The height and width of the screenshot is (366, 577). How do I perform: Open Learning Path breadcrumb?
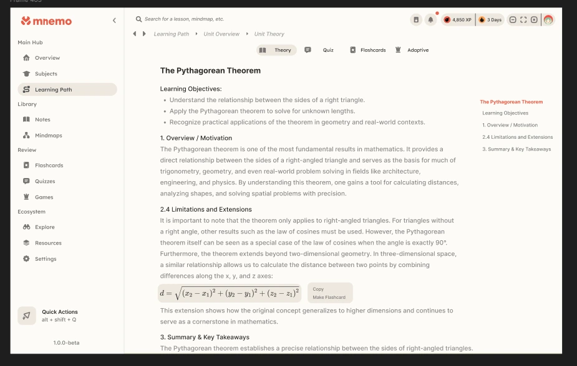point(171,34)
